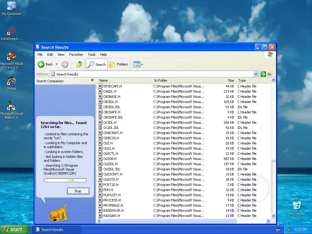Select the PLAYLIST.H file icon
The width and height of the screenshot is (312, 234).
click(x=101, y=195)
